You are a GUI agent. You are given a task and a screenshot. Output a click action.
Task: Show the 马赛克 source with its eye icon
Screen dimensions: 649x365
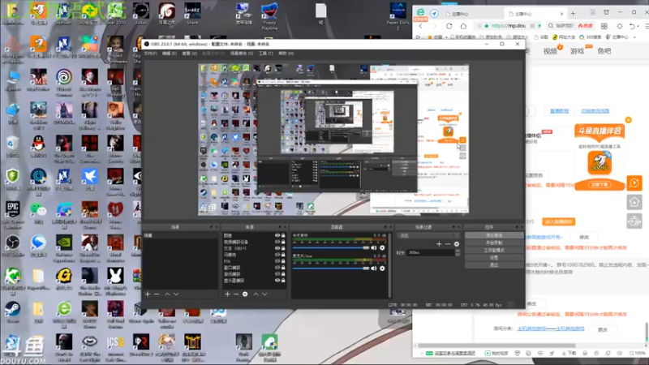pos(277,255)
